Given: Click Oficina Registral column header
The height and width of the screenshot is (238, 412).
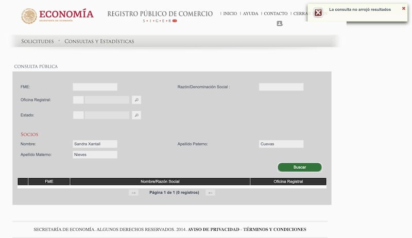Looking at the screenshot, I should (x=288, y=181).
